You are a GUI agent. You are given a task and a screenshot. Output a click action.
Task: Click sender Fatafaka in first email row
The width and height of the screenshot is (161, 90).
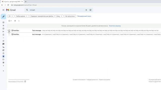pyautogui.click(x=16, y=30)
